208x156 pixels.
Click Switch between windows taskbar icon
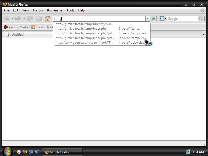click(x=37, y=152)
